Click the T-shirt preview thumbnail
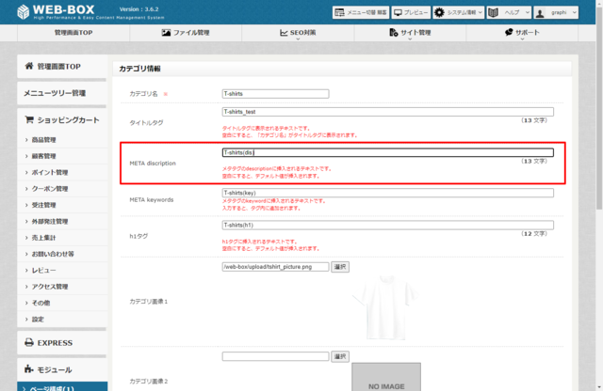Viewport: 603px width, 391px height. [386, 307]
